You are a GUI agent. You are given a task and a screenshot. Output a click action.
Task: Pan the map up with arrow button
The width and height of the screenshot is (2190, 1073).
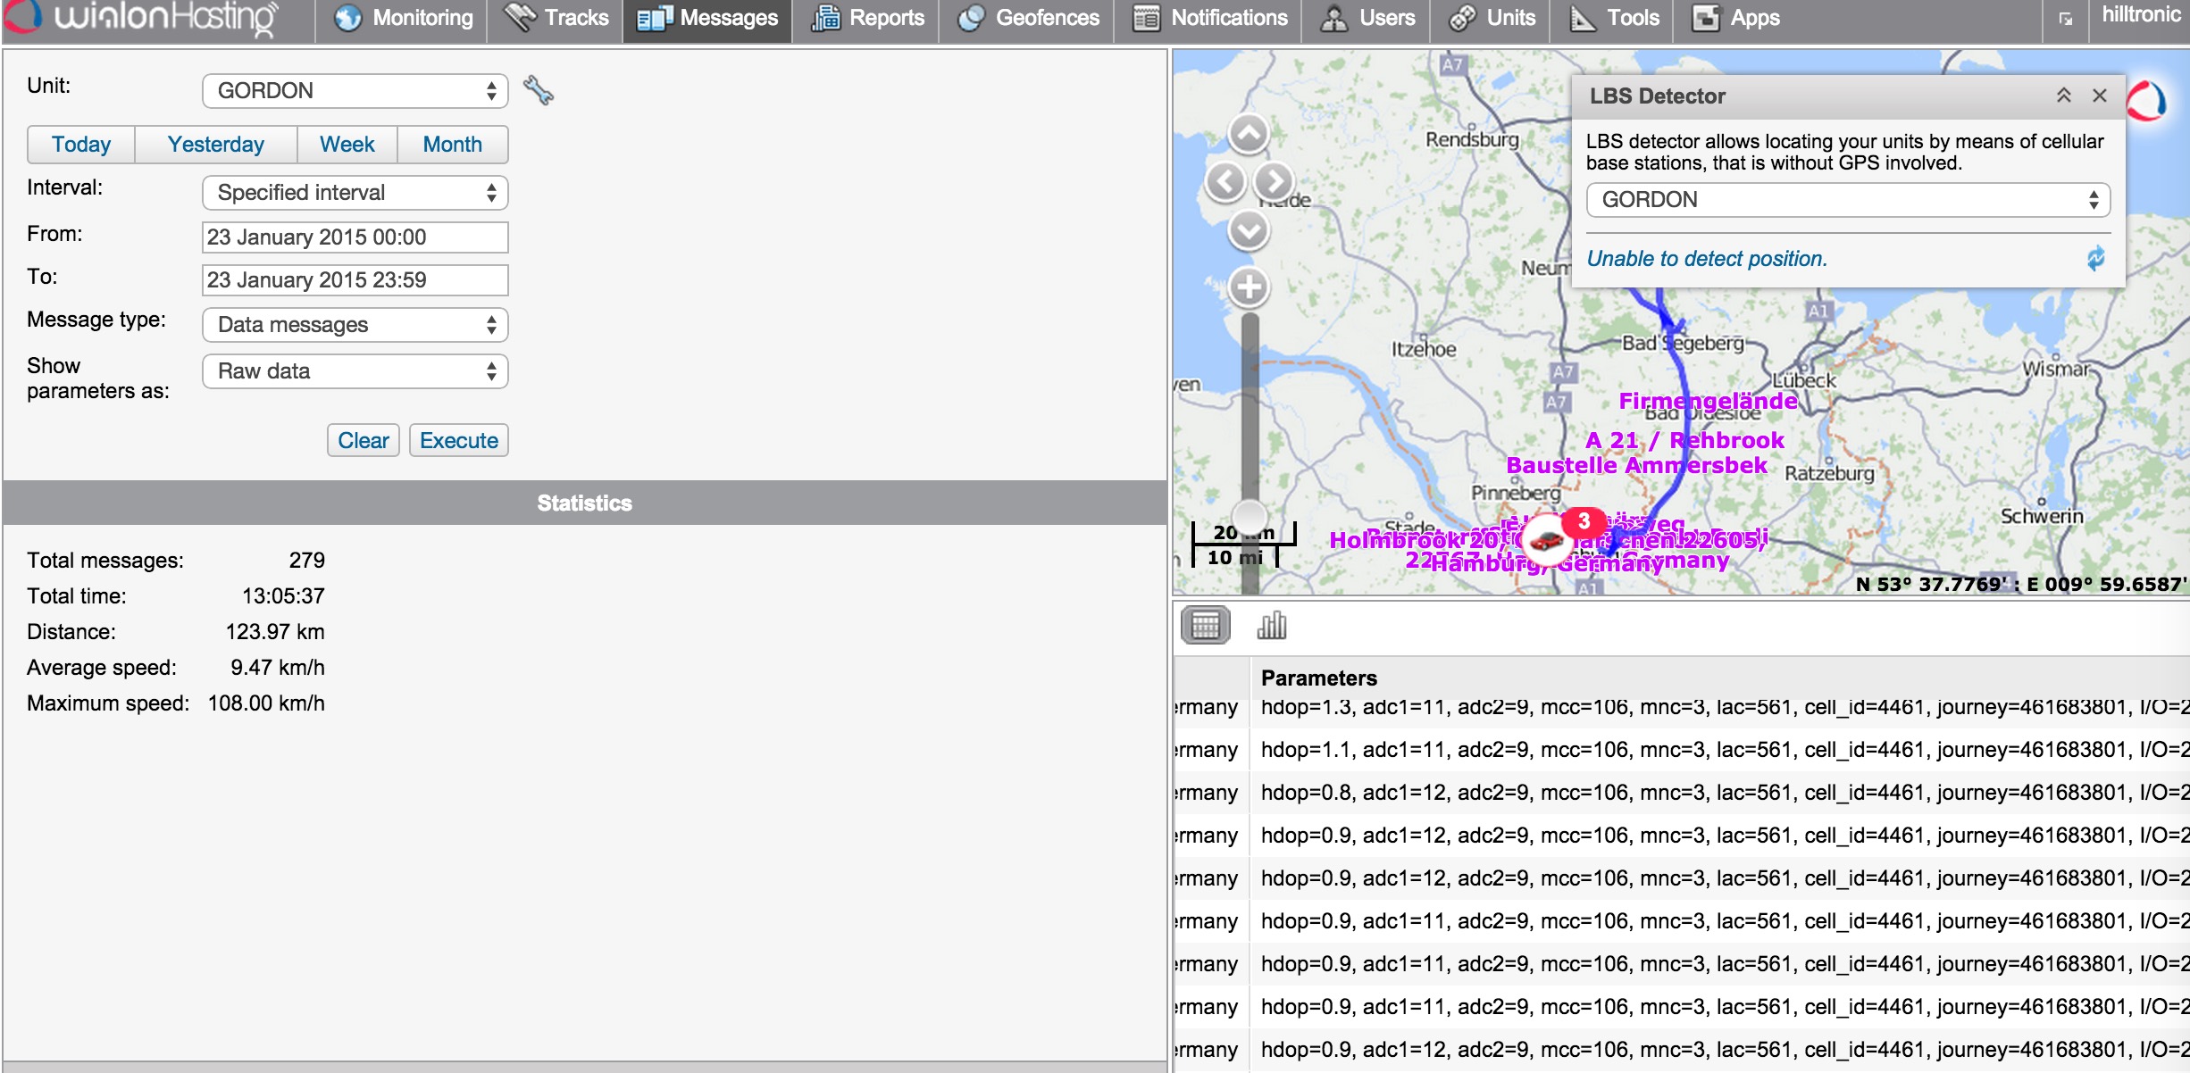point(1249,135)
